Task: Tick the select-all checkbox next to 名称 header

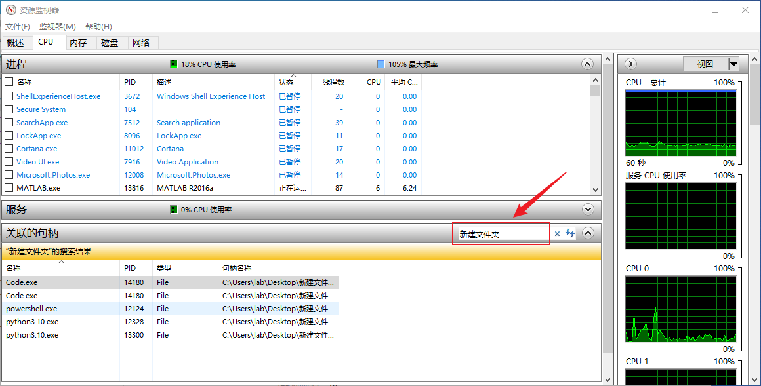Action: tap(9, 81)
